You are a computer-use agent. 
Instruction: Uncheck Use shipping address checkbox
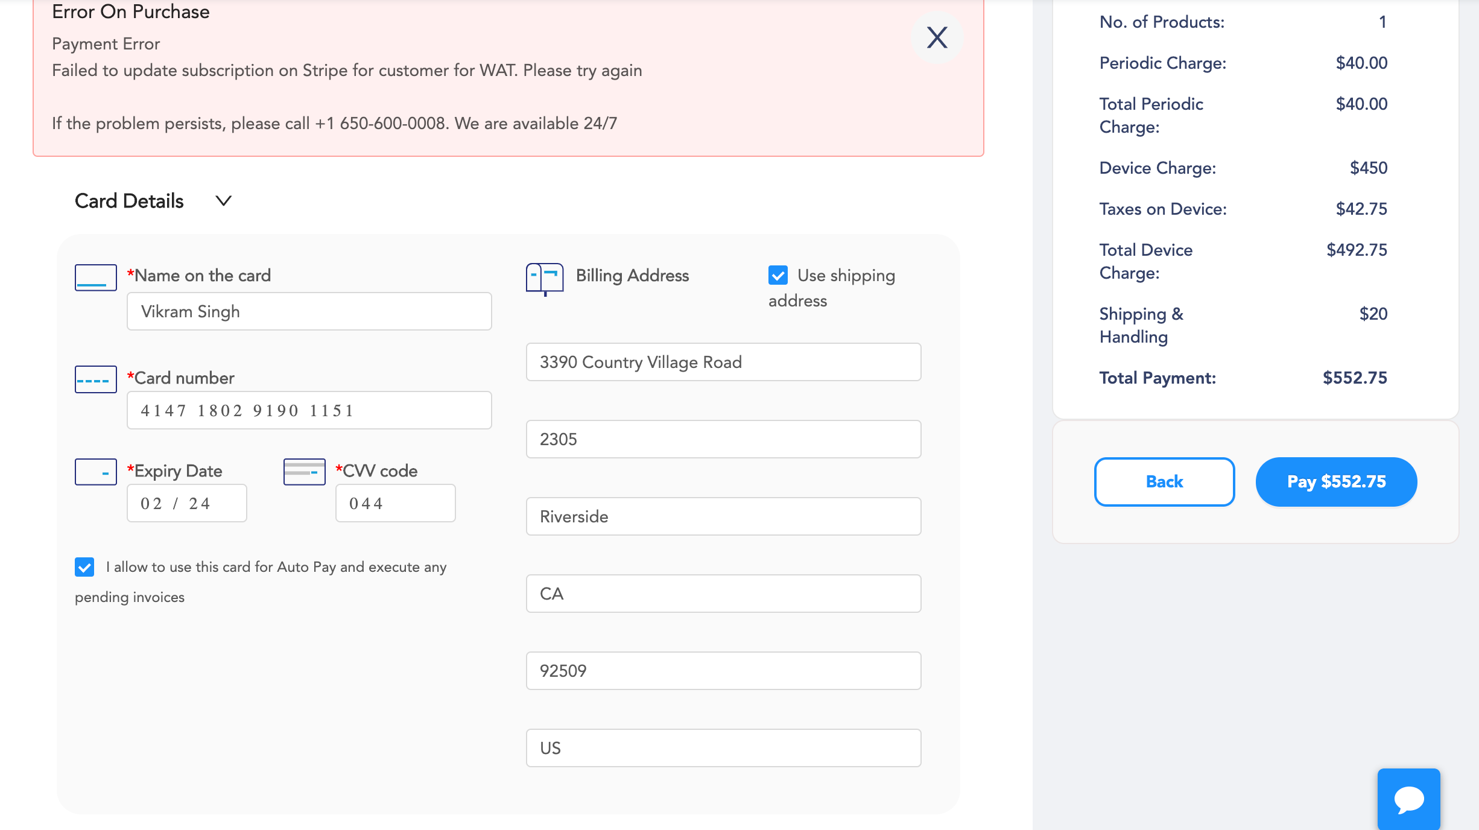click(778, 275)
